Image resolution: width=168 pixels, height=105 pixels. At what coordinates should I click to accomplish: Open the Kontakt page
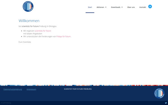(143, 7)
